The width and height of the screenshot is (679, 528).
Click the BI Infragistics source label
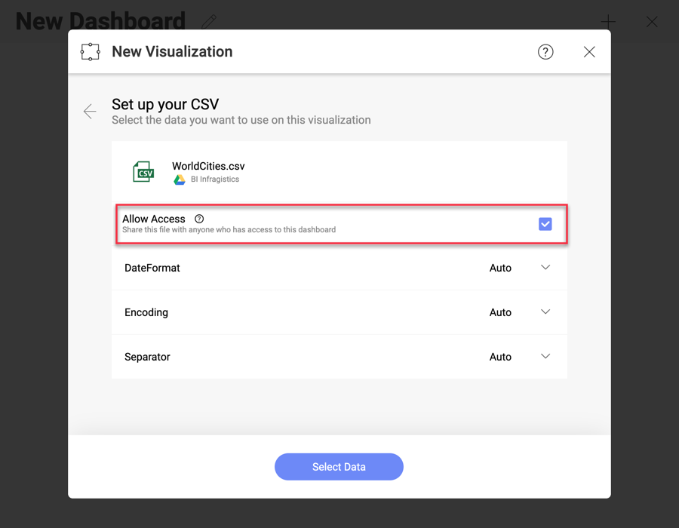215,180
